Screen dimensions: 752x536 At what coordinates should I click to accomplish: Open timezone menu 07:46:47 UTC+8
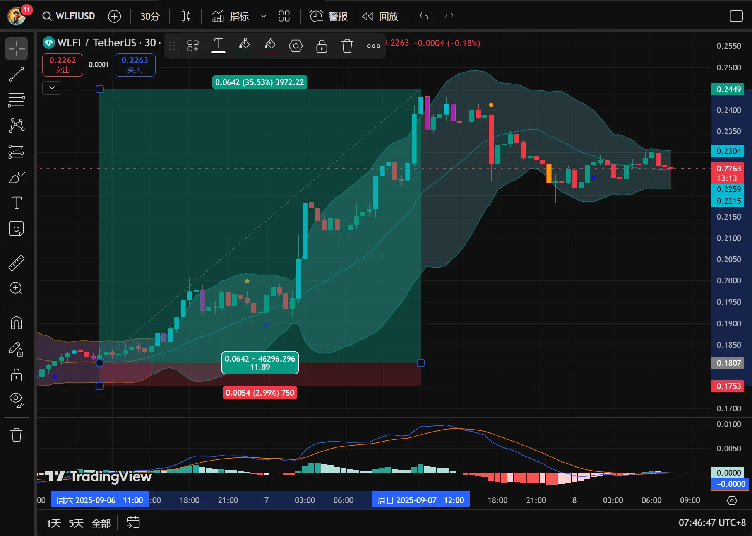click(712, 523)
